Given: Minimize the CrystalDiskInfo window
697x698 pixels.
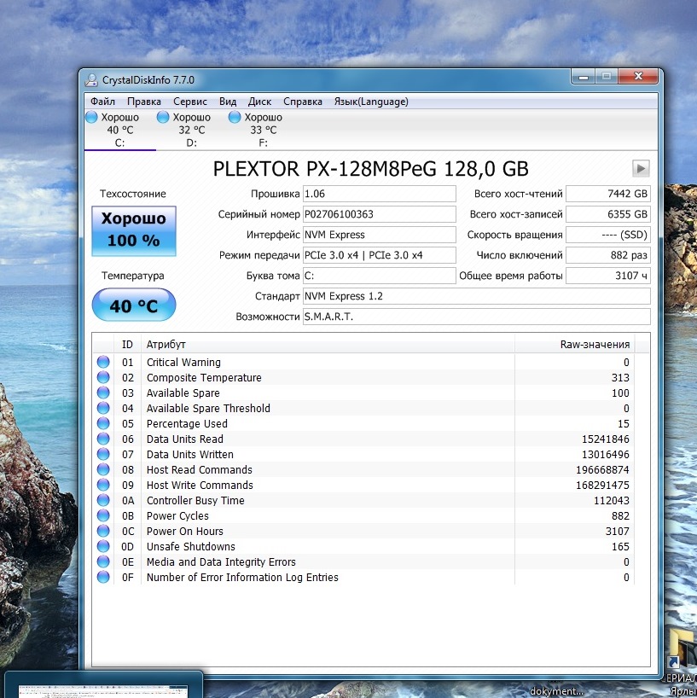Looking at the screenshot, I should (583, 77).
